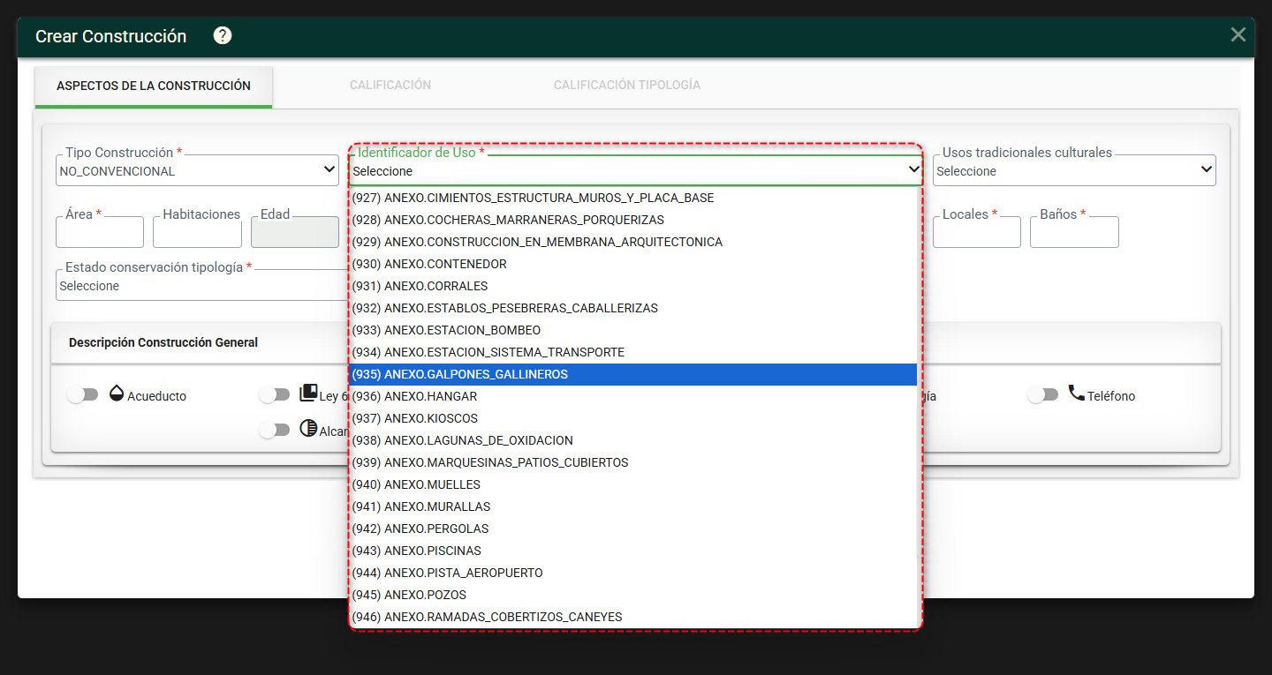
Task: Click the Acueducto water drop icon
Action: (117, 394)
